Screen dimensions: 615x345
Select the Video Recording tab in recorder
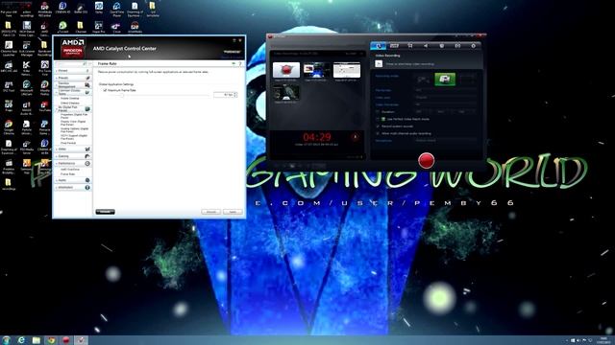click(x=379, y=46)
